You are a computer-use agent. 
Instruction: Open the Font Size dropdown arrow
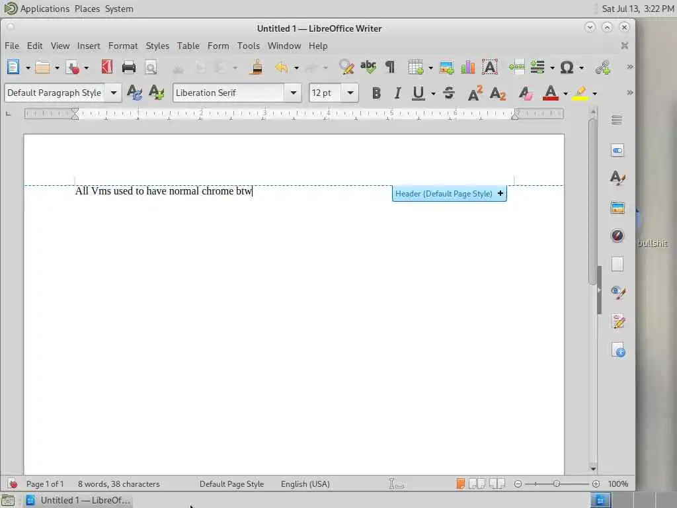click(x=350, y=93)
